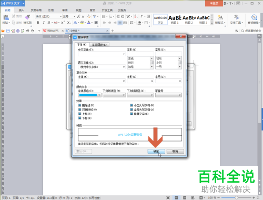The image size is (263, 200).
Task: Toggle the Subscript checkbox (下标) in dialog
Action: point(79,118)
